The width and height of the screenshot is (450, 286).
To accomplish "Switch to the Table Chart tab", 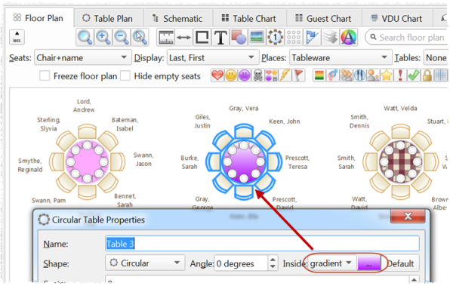I will coord(249,19).
